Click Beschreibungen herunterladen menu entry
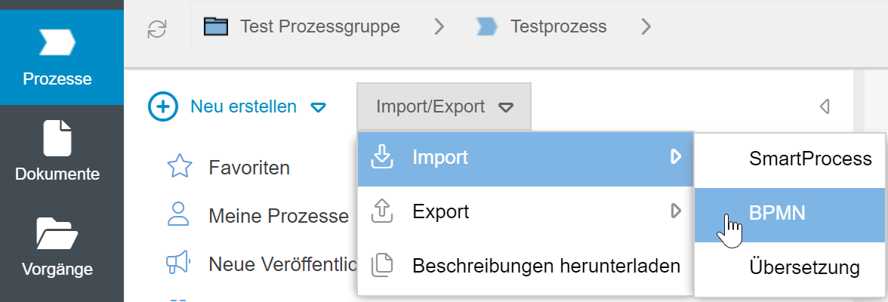 pyautogui.click(x=546, y=266)
